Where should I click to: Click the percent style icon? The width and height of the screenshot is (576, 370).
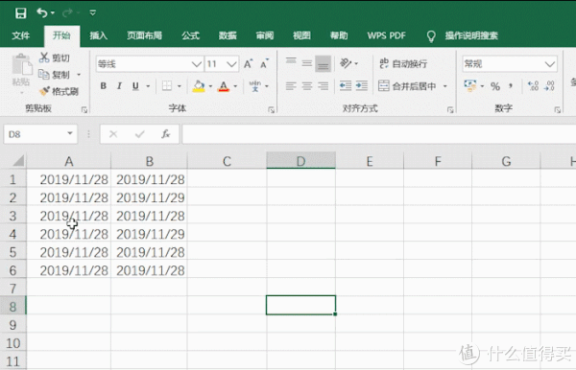click(x=495, y=86)
